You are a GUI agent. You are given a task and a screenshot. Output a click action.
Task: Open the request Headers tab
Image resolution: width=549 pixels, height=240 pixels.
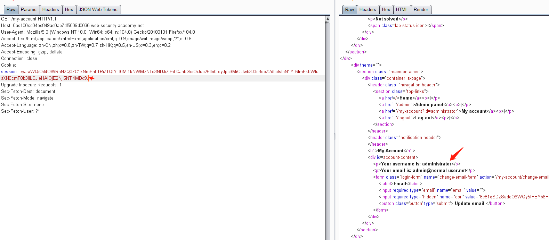tap(51, 10)
